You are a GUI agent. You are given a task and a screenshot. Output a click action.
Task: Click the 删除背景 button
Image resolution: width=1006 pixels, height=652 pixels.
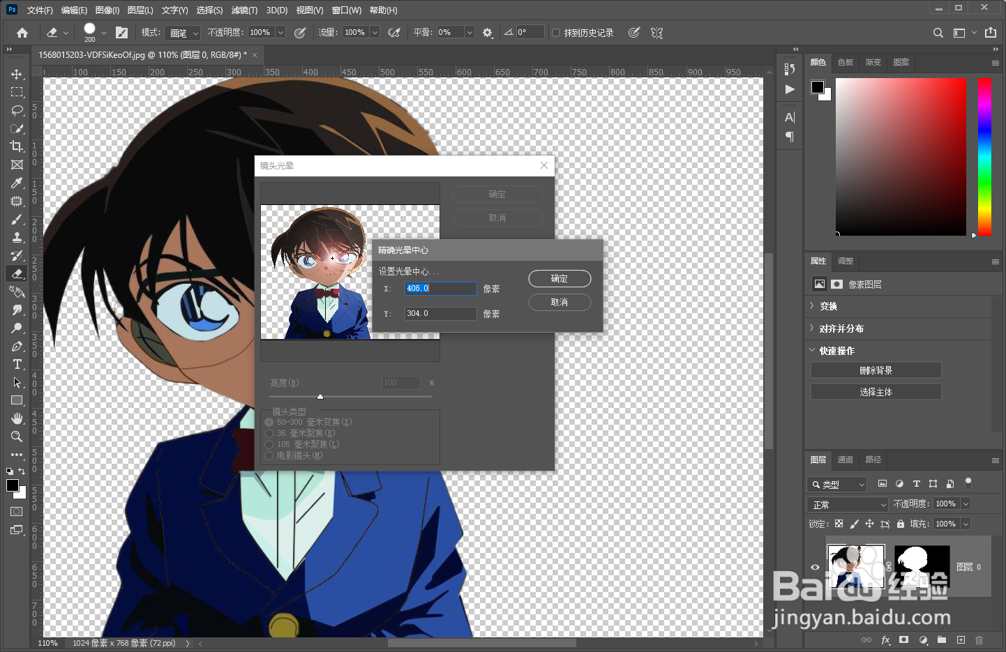point(876,370)
